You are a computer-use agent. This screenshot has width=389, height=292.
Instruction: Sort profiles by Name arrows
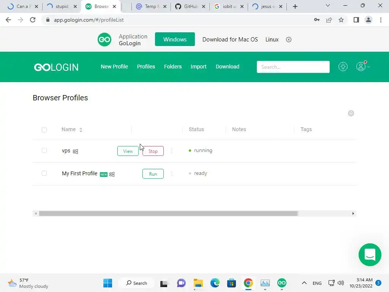pos(81,130)
